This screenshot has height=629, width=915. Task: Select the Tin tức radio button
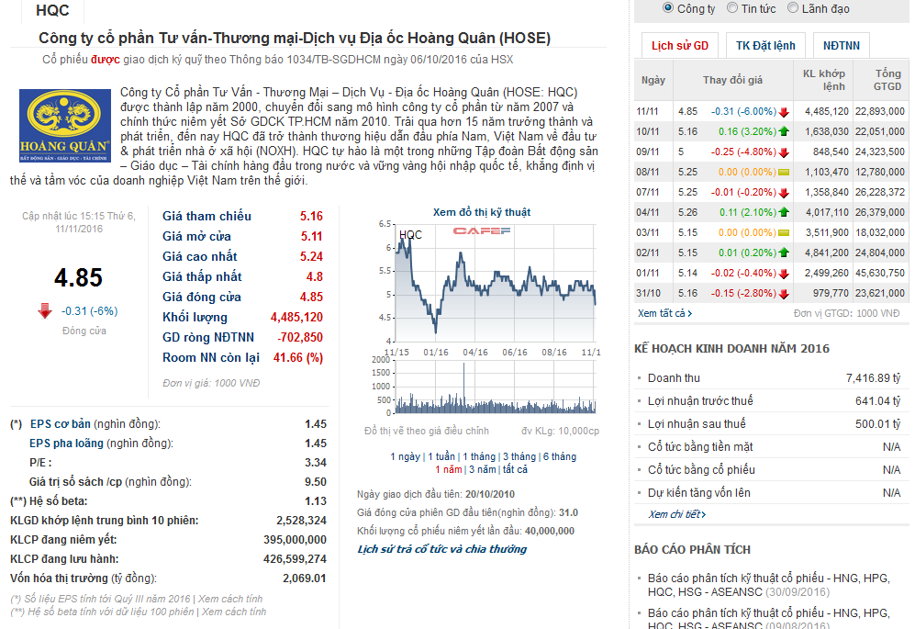click(732, 8)
